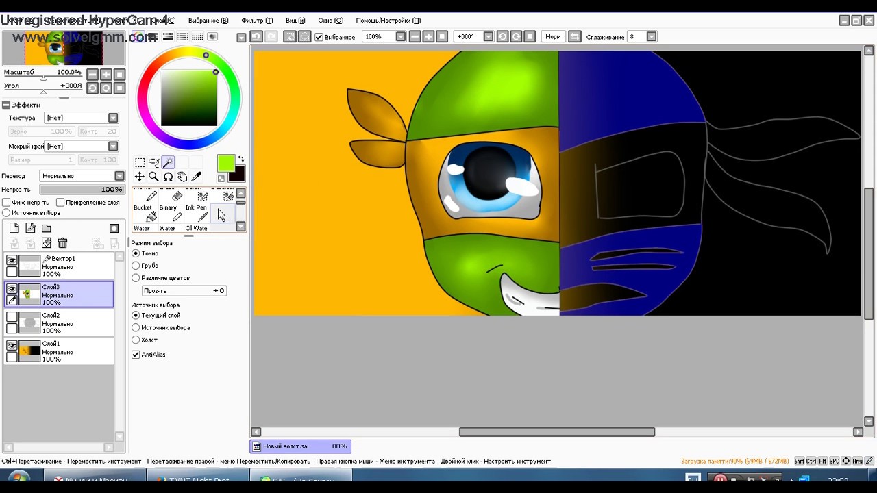Click the black background color swatch
This screenshot has width=877, height=493.
coord(238,175)
